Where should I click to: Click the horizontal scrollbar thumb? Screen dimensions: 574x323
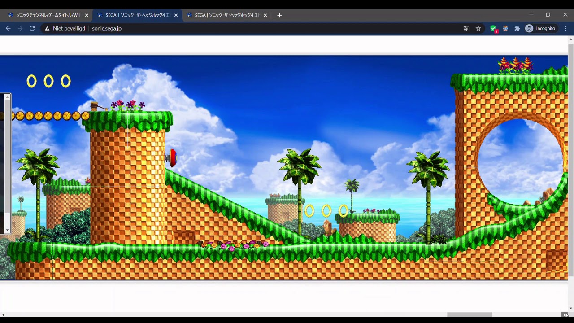click(x=470, y=315)
